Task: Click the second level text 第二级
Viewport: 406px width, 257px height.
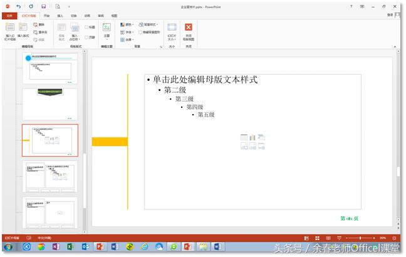Action: pos(175,90)
